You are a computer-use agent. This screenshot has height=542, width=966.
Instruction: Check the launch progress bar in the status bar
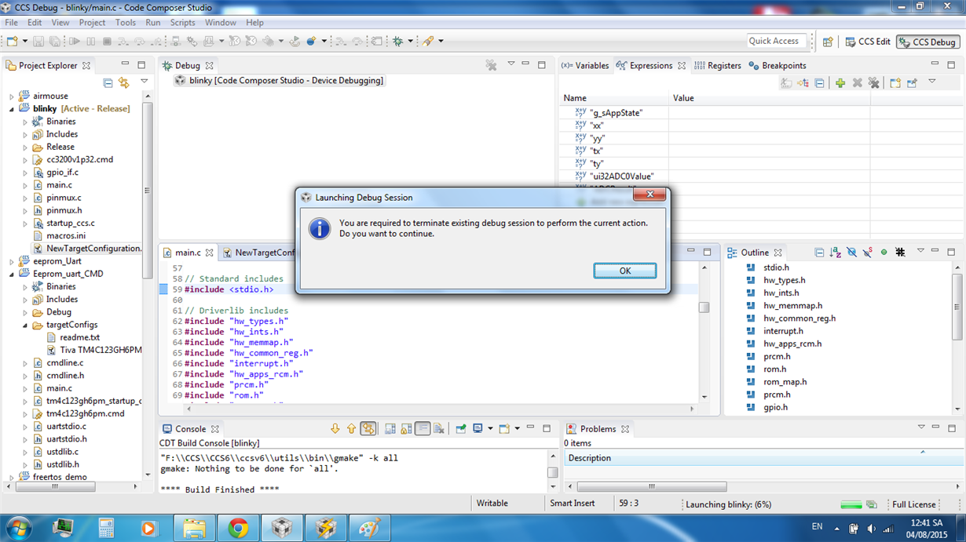(x=856, y=504)
